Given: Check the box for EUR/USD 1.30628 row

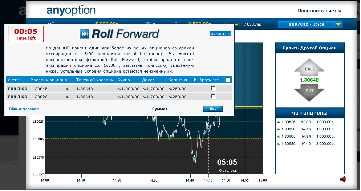Looking at the screenshot, I should click(213, 97).
